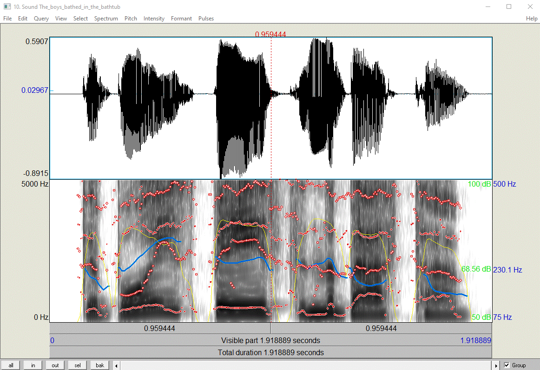This screenshot has height=370, width=540.
Task: Click the 0.02967 amplitude label
Action: pyautogui.click(x=35, y=90)
